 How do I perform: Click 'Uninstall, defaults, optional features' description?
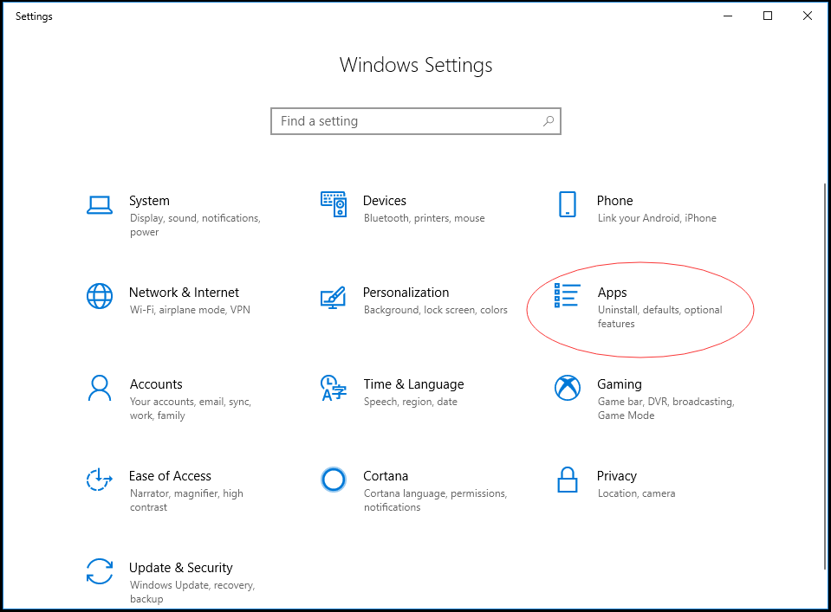pos(659,317)
